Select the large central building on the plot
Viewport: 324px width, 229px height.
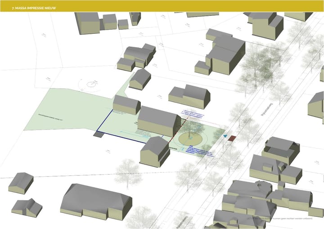pos(157,121)
